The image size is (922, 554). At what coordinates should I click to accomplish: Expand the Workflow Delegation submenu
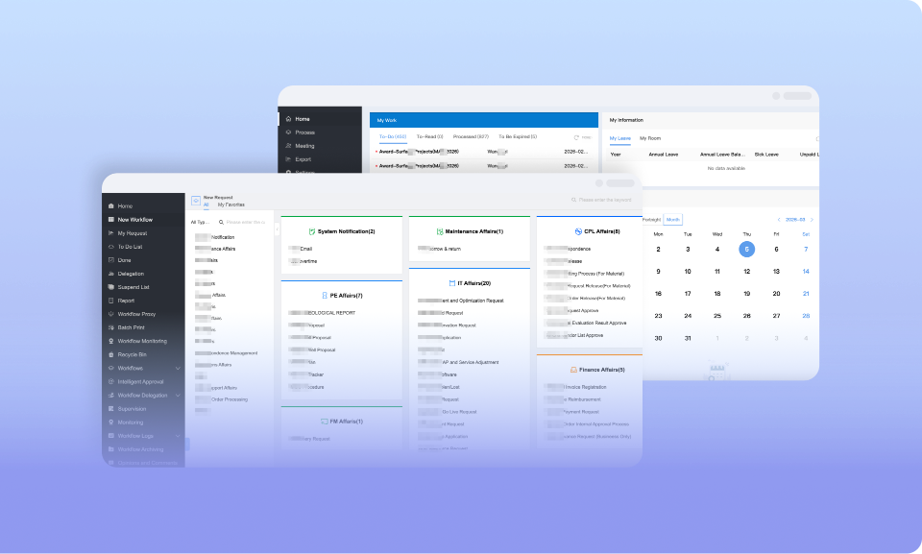178,396
